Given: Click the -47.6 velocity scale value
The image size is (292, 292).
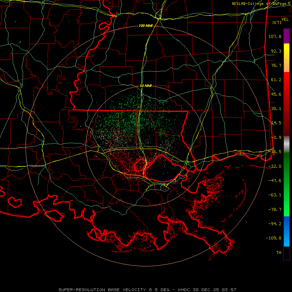Looking at the screenshot, I should click(x=275, y=181).
